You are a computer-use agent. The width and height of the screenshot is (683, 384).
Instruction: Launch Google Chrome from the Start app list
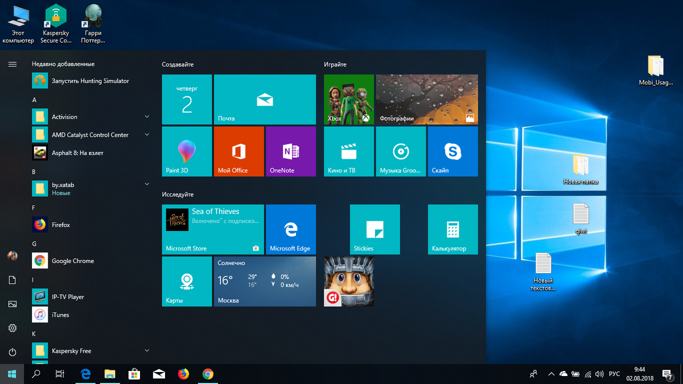coord(91,261)
